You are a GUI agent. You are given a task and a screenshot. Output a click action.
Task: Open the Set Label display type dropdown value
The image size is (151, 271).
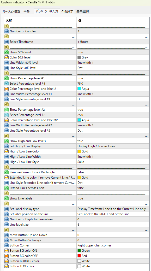click(113, 209)
